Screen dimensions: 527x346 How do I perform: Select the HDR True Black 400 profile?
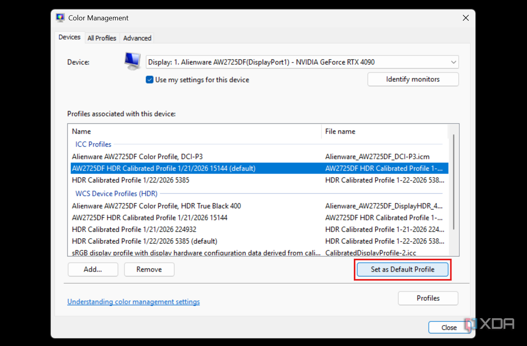coord(259,206)
